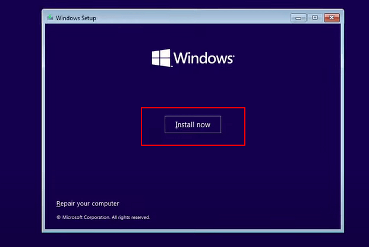Click the empty title bar area

[x=190, y=18]
